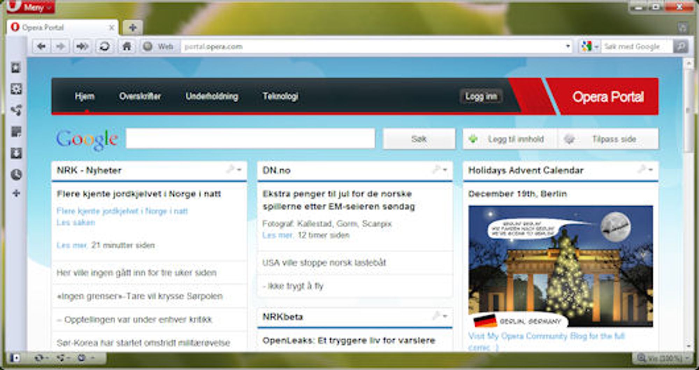Open the Google search engine selector

click(590, 46)
